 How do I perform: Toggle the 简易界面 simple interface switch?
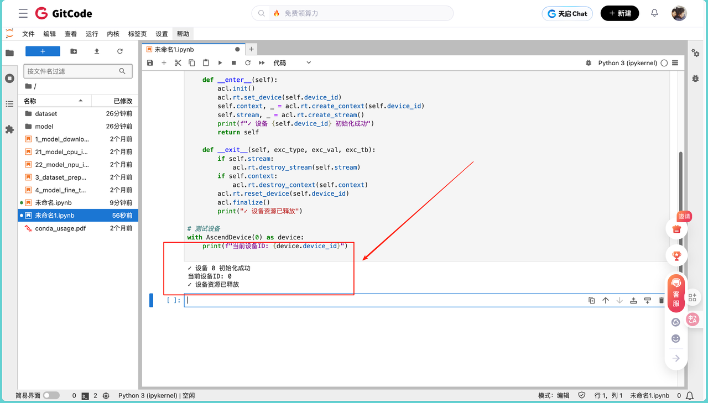[51, 396]
